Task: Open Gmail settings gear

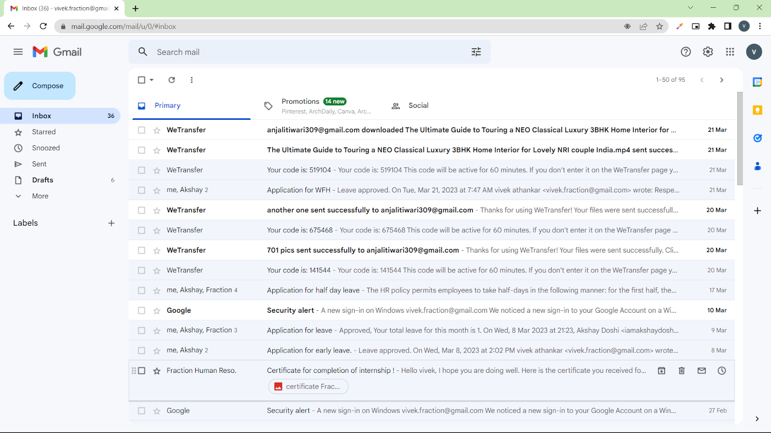Action: tap(707, 51)
